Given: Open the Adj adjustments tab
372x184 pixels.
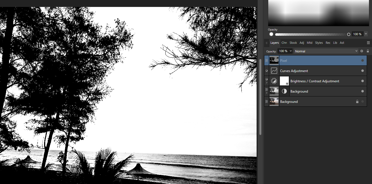Looking at the screenshot, I should pos(302,43).
